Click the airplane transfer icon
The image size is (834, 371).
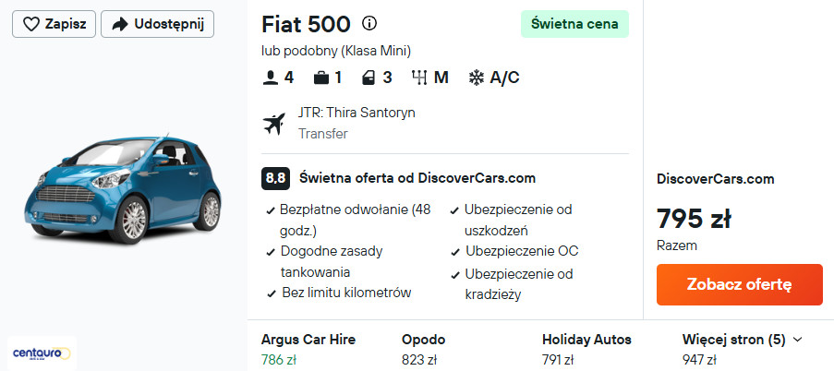(274, 123)
